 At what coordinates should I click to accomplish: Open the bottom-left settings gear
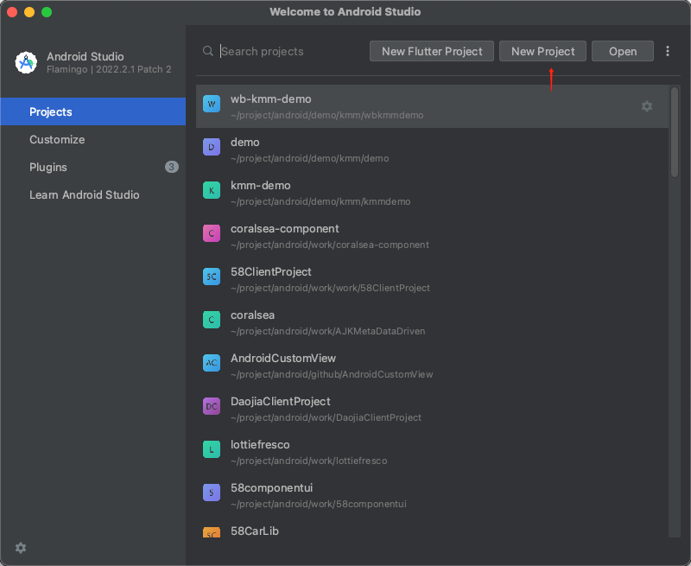tap(21, 548)
